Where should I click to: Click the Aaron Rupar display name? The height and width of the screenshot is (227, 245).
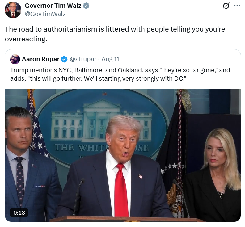coord(40,59)
